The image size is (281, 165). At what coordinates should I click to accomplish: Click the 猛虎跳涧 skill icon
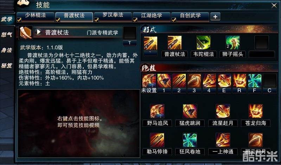pyautogui.click(x=190, y=111)
